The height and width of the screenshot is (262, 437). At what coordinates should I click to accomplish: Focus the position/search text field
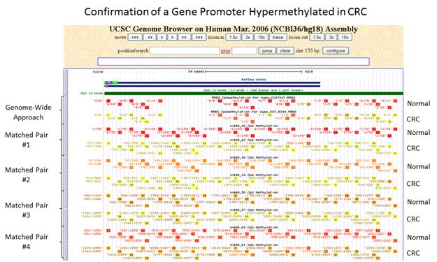pyautogui.click(x=185, y=51)
